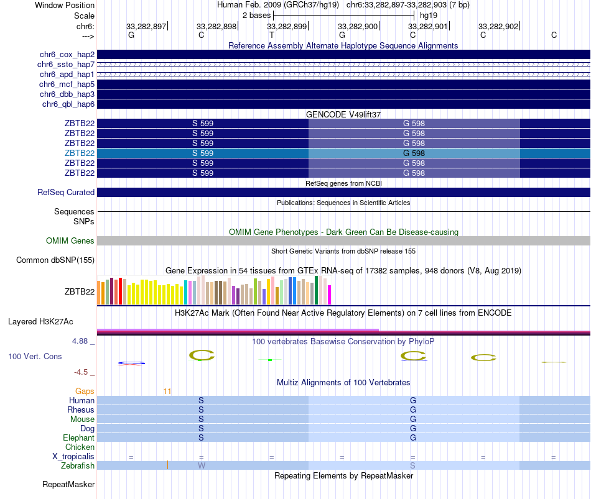
Task: Click the chr6_mcf_hap5 track label
Action: pyautogui.click(x=67, y=85)
